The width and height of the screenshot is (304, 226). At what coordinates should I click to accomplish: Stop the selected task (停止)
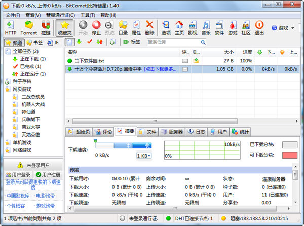click(96, 28)
